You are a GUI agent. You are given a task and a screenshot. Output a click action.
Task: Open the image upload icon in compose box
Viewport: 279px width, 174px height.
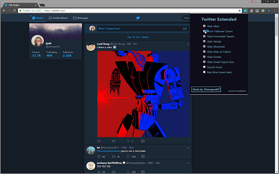click(185, 29)
